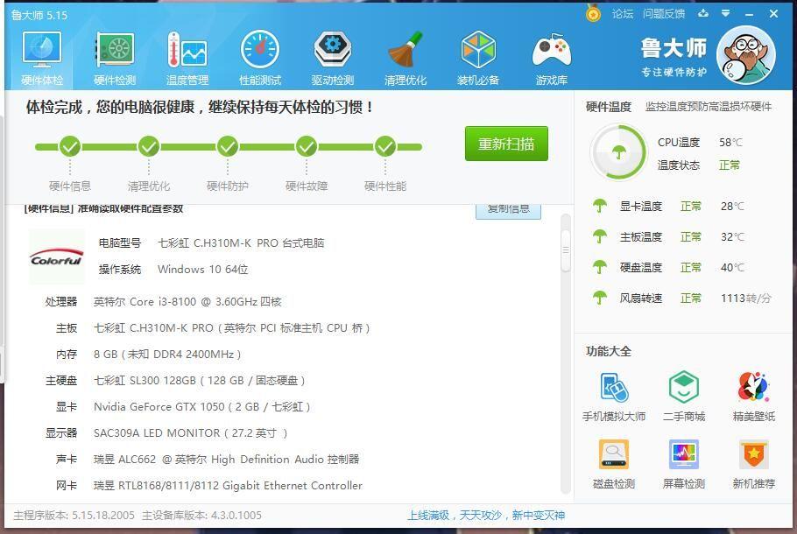Screen dimensions: 797x534
Task: Click the 内存 8 GB DDR4 row
Action: (x=148, y=355)
